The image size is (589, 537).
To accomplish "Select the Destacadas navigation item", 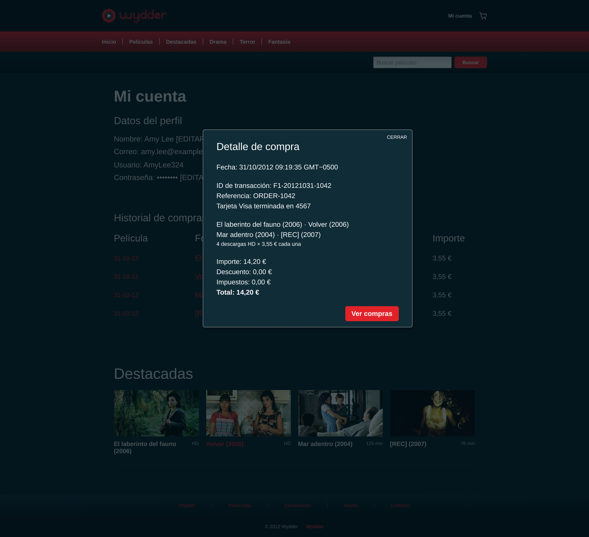I will click(x=181, y=42).
